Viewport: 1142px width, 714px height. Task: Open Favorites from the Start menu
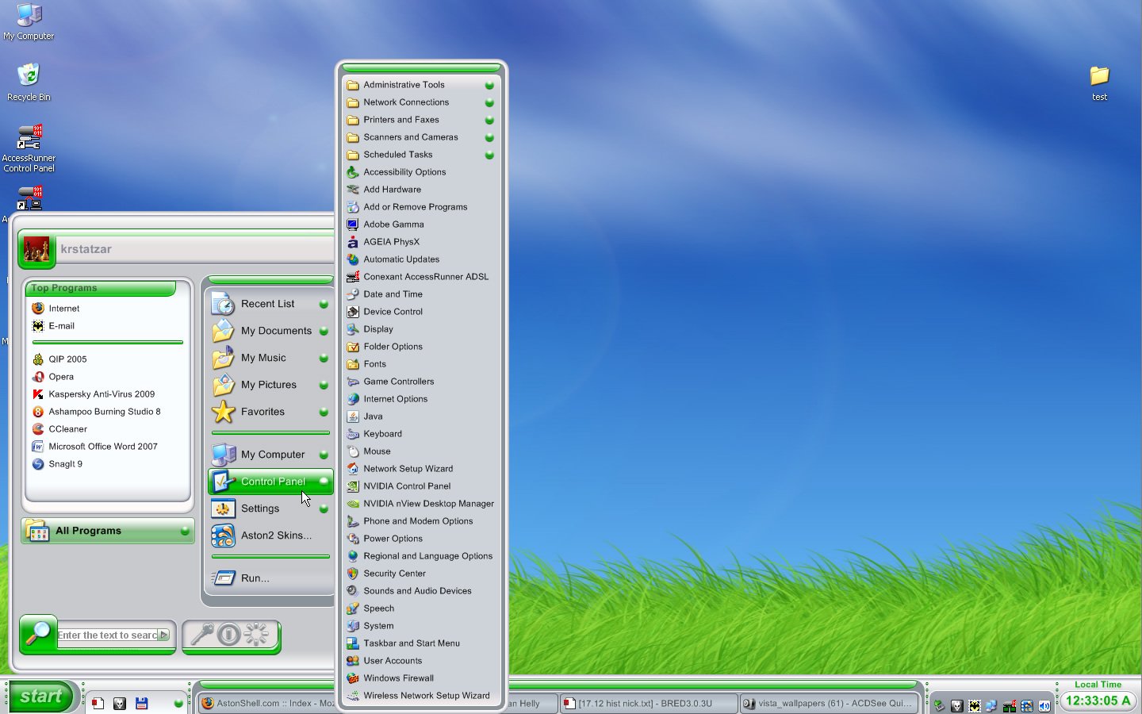pyautogui.click(x=270, y=412)
